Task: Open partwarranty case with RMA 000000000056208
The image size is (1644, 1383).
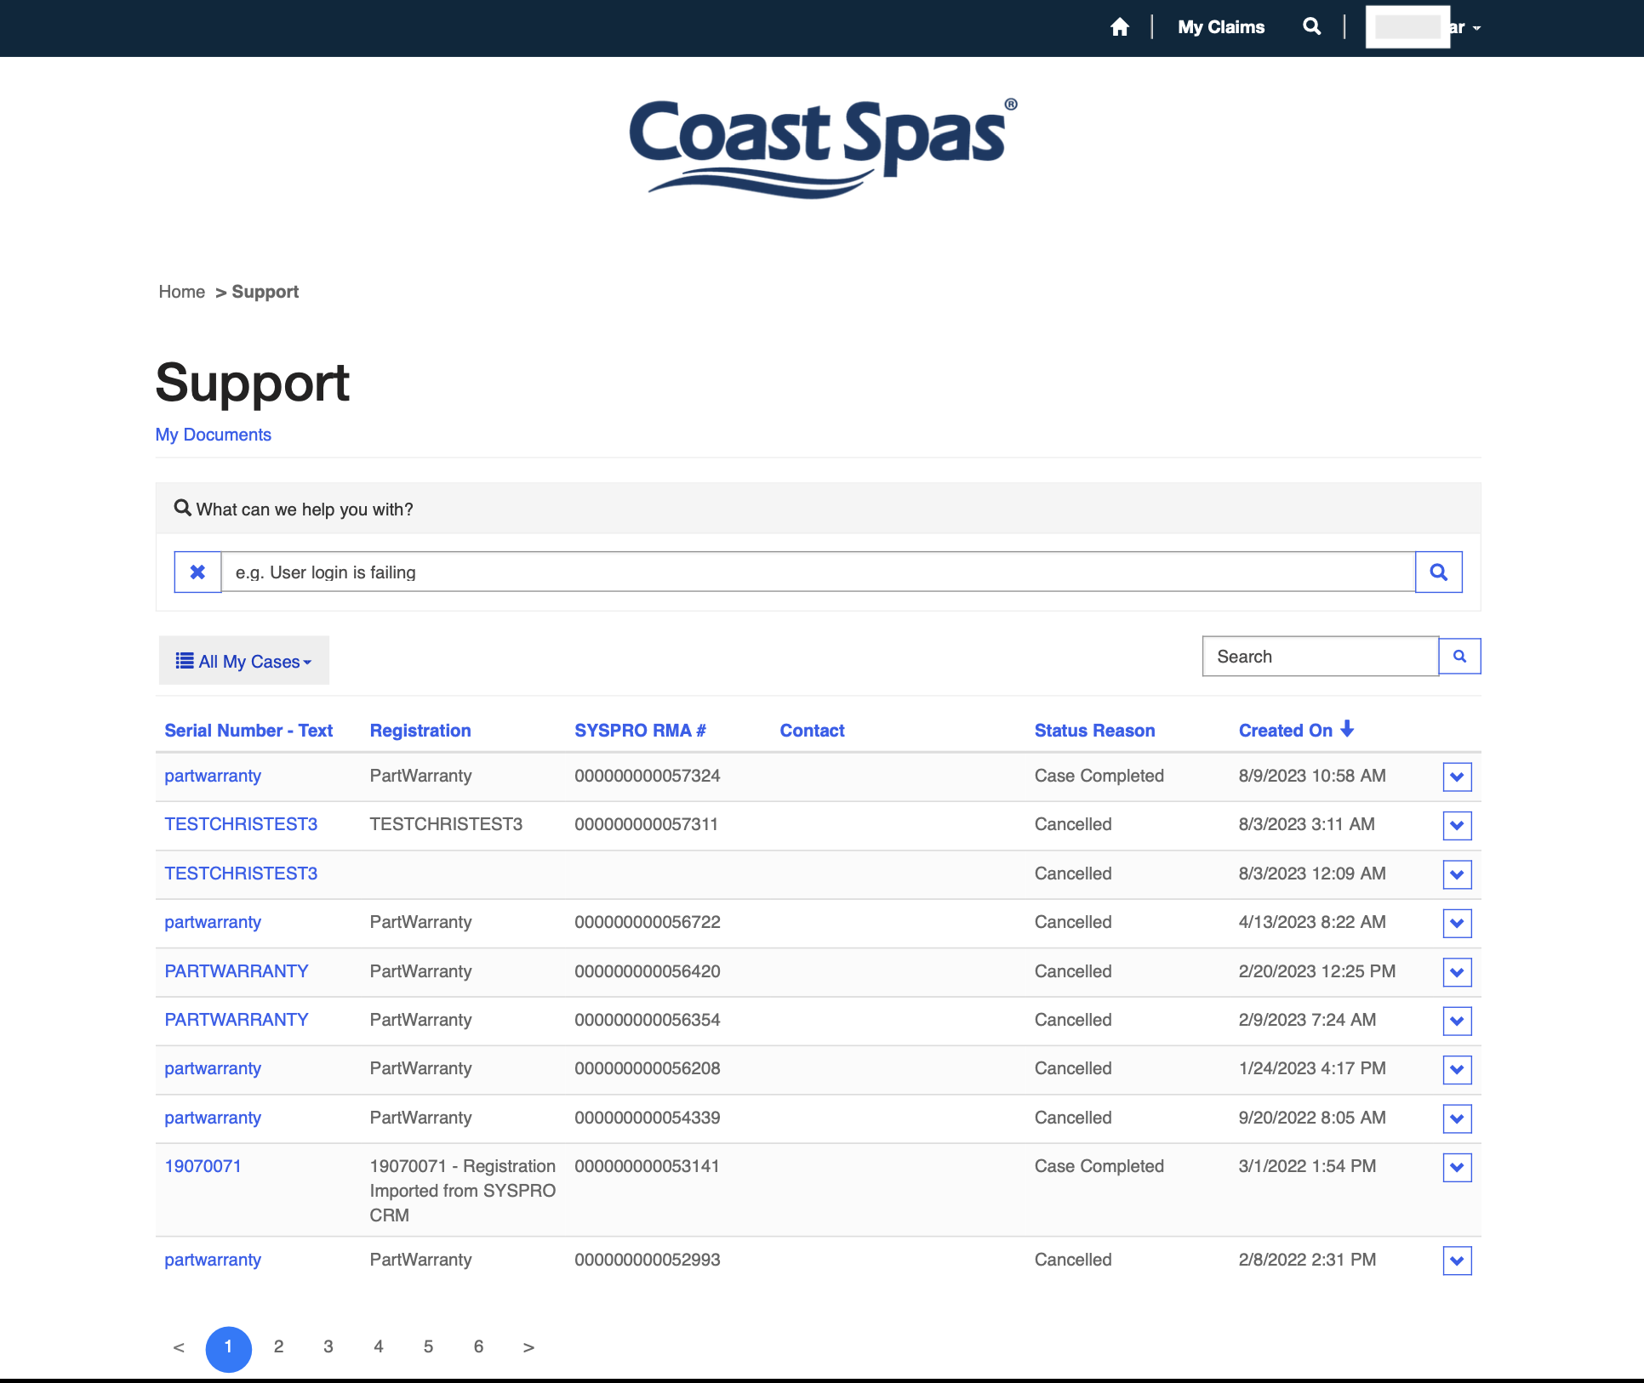Action: click(x=213, y=1068)
